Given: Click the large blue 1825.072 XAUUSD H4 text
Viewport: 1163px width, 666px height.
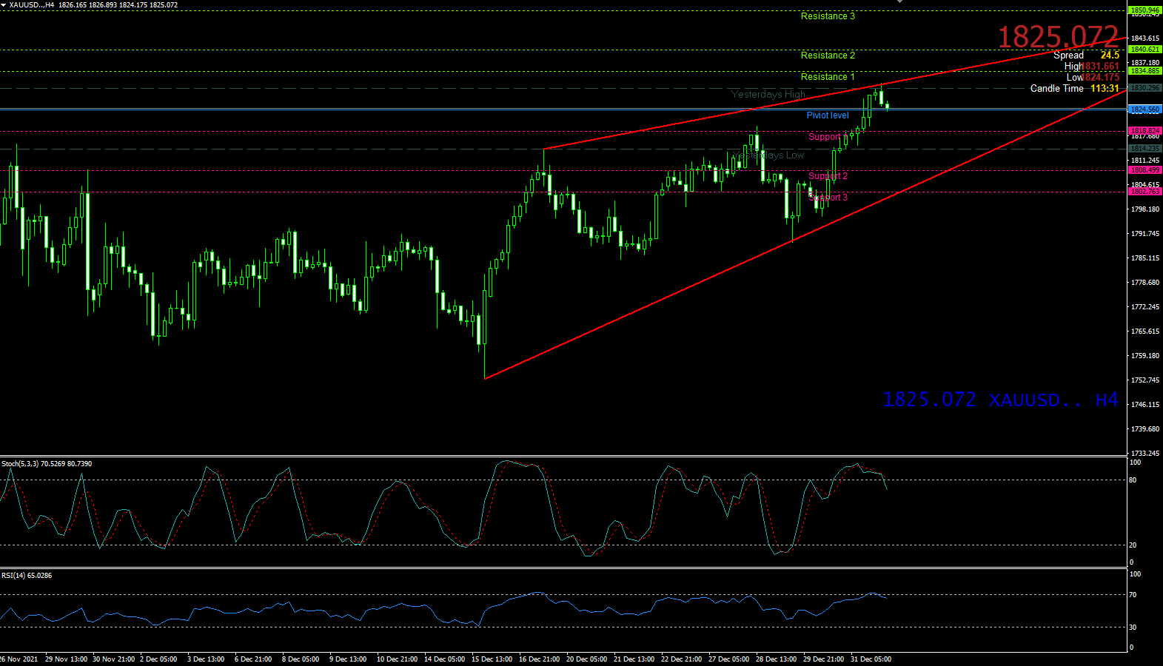Looking at the screenshot, I should (x=999, y=400).
